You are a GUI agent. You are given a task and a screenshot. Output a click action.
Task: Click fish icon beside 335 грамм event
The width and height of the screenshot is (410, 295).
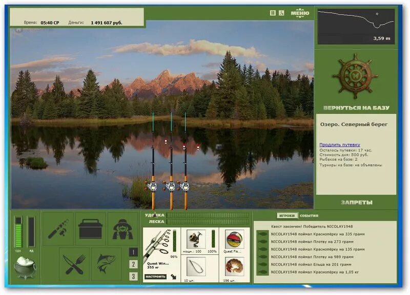point(262,234)
